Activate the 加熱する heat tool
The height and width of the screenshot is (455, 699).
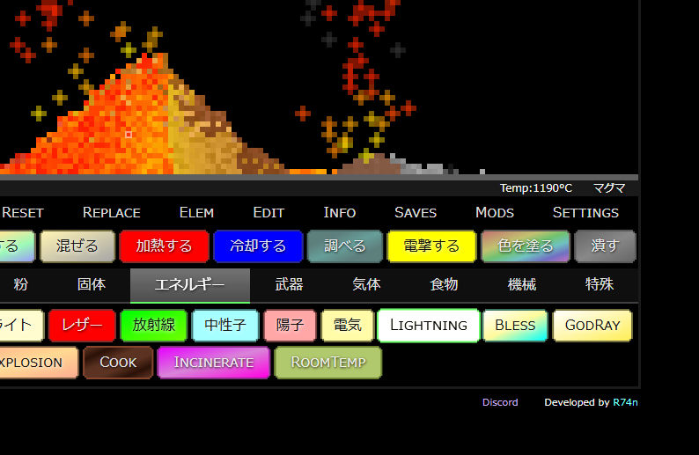click(x=164, y=246)
